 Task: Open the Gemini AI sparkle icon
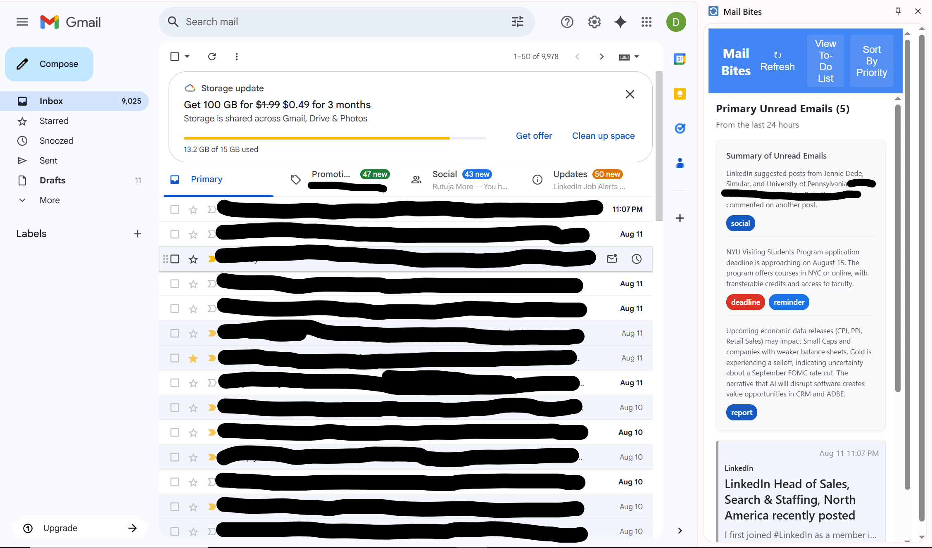coord(620,22)
